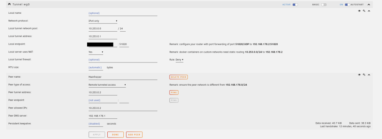Collapse the local settings section chevron
382x139 pixels.
click(369, 11)
